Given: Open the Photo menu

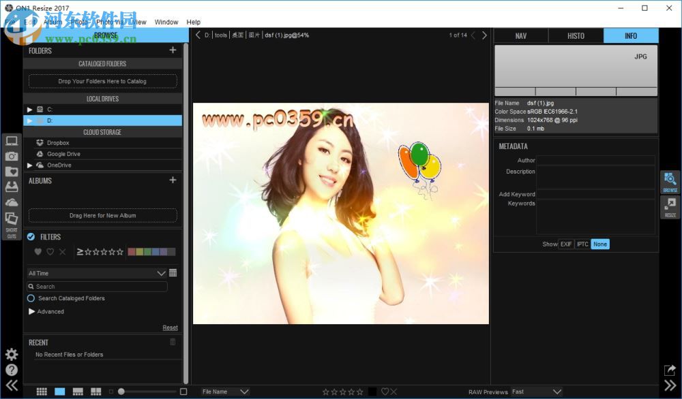Looking at the screenshot, I should [x=78, y=22].
